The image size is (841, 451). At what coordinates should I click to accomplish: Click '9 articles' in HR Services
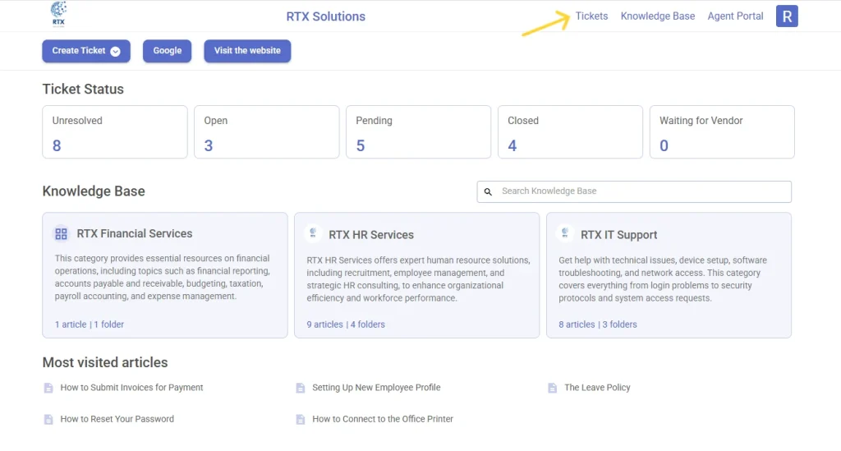coord(324,324)
